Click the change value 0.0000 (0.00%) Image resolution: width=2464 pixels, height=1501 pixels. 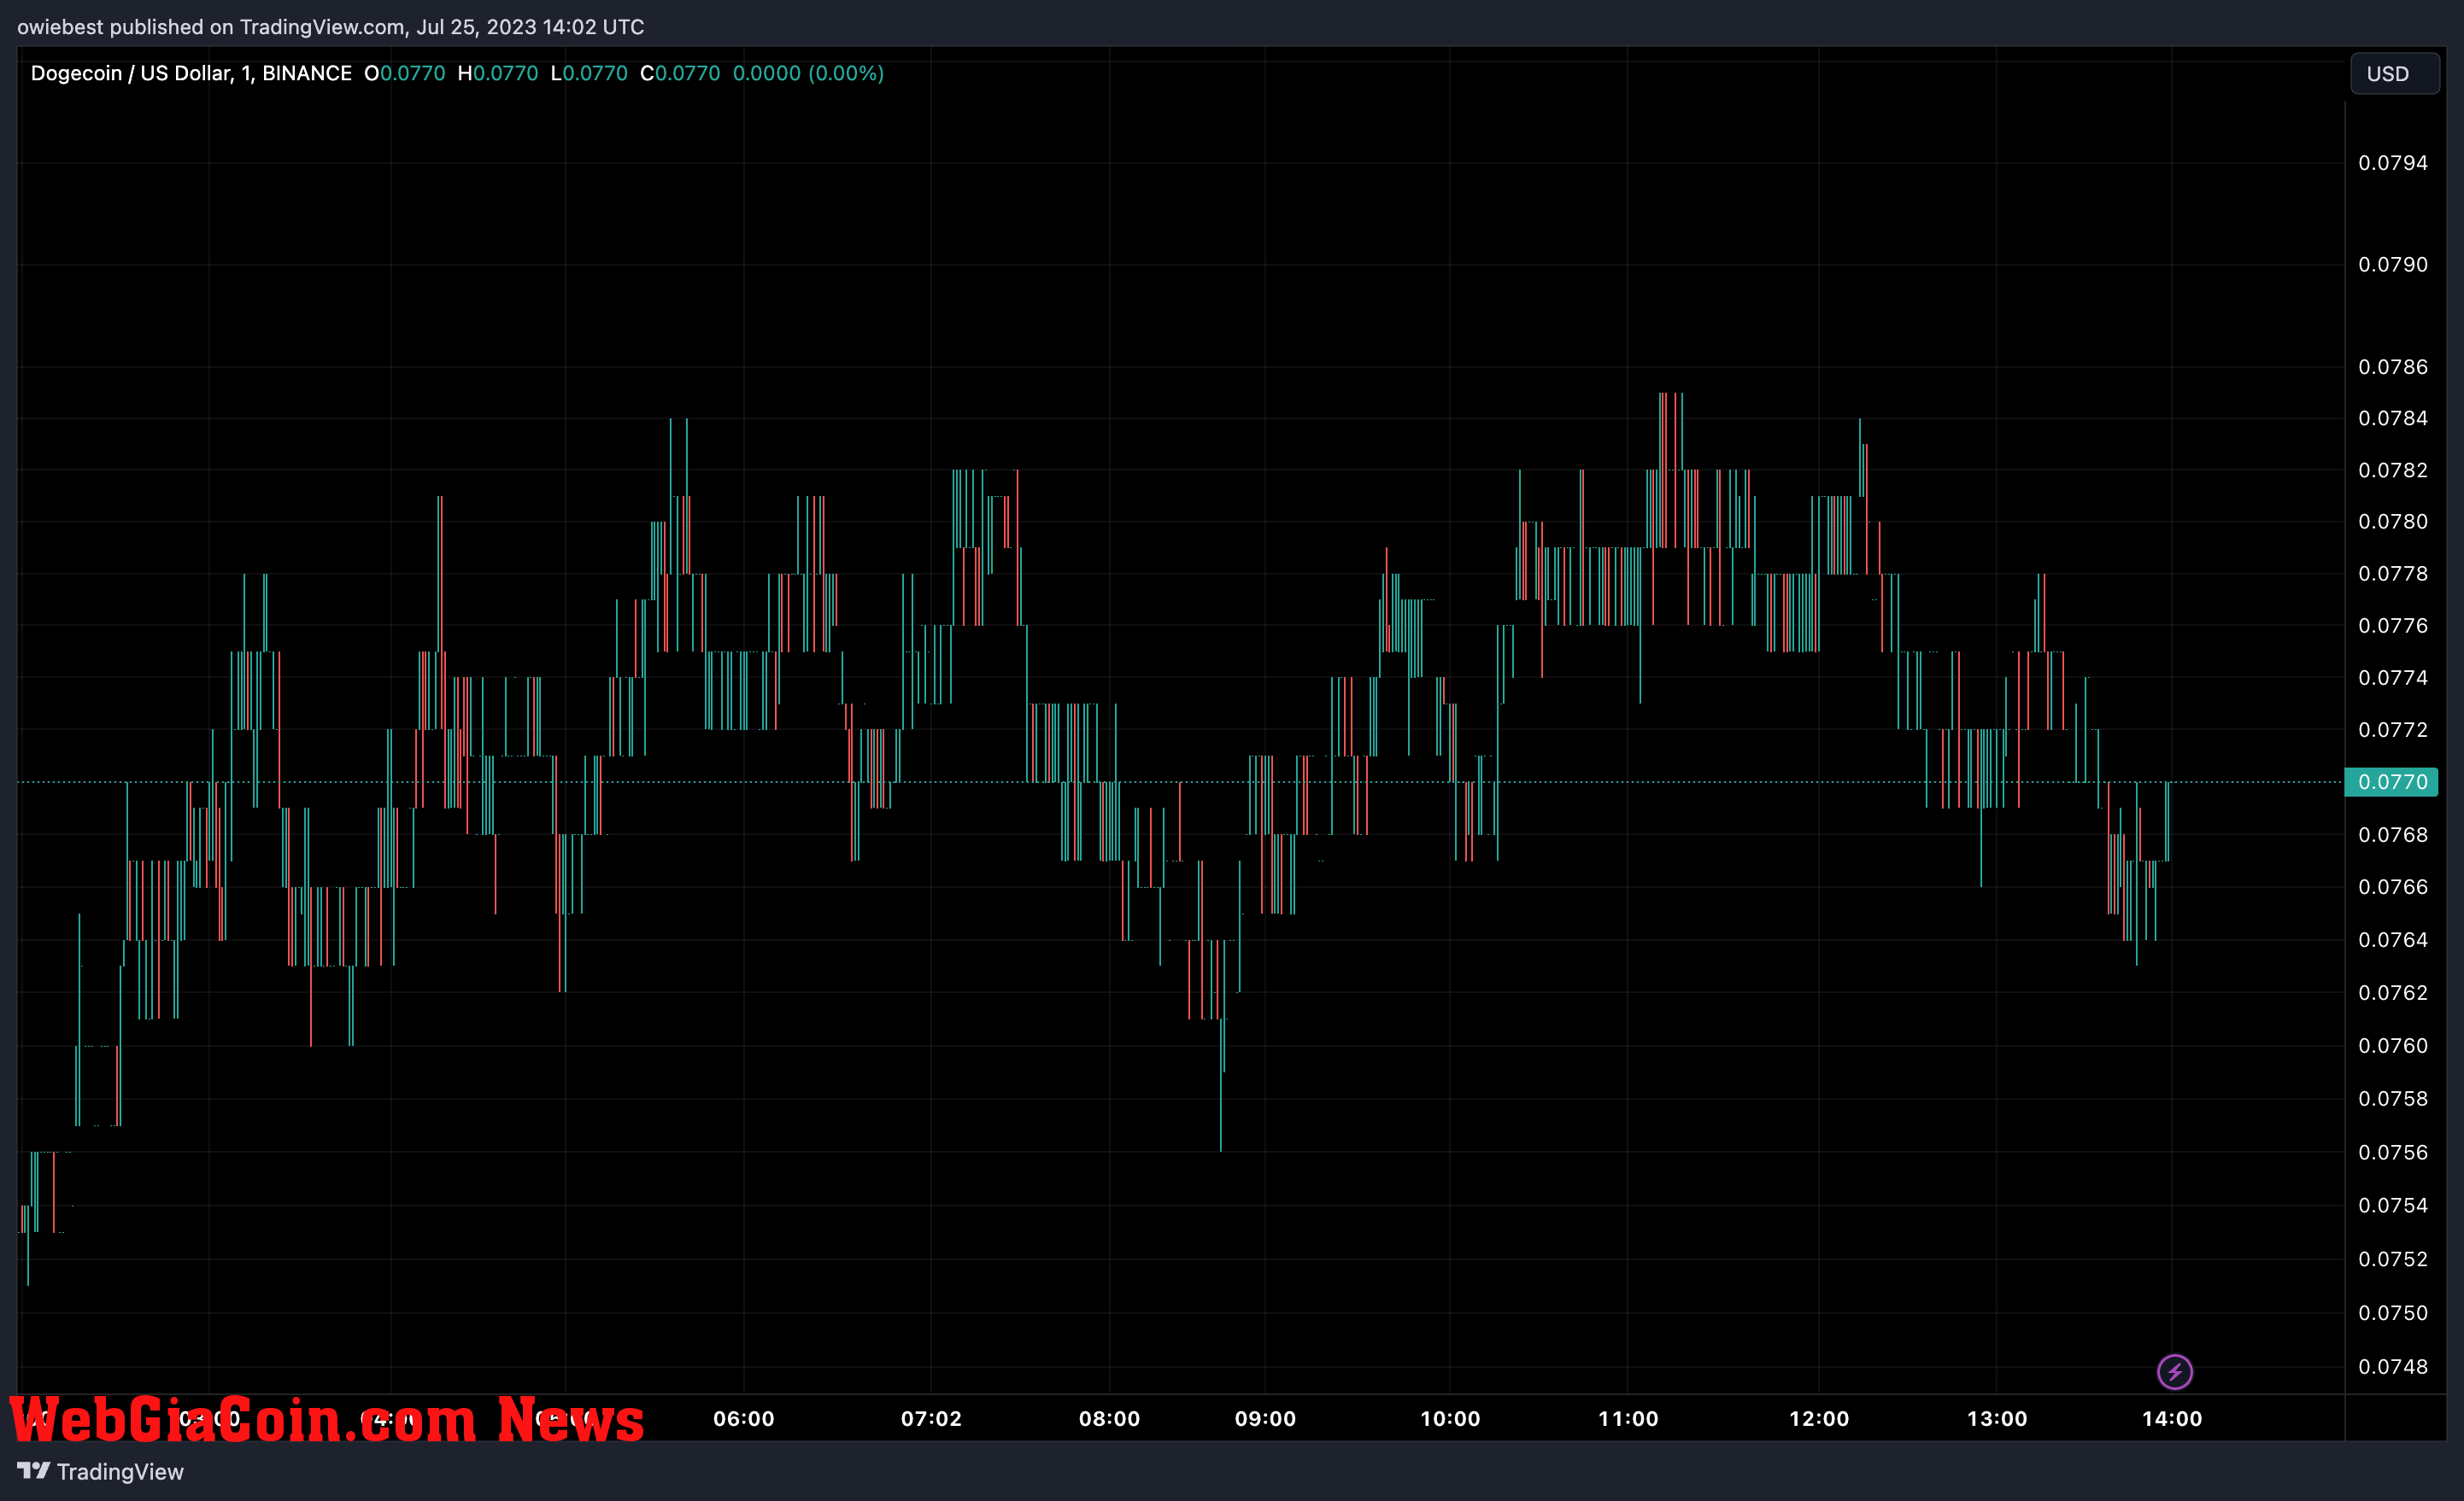[808, 73]
